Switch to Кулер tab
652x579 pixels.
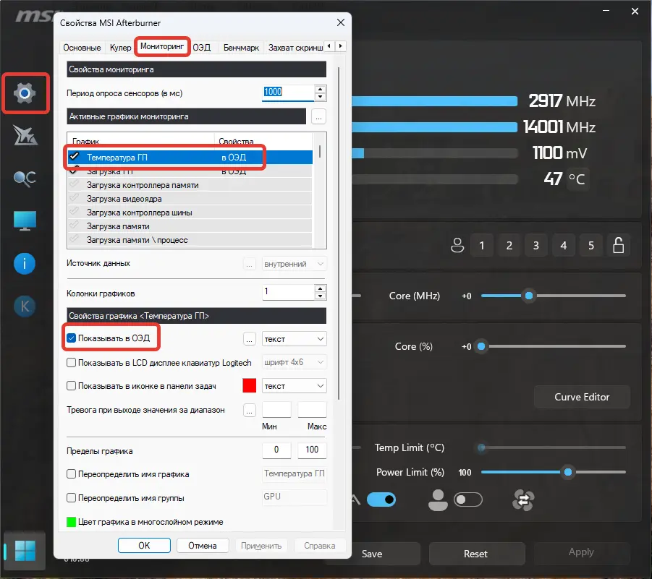[121, 48]
